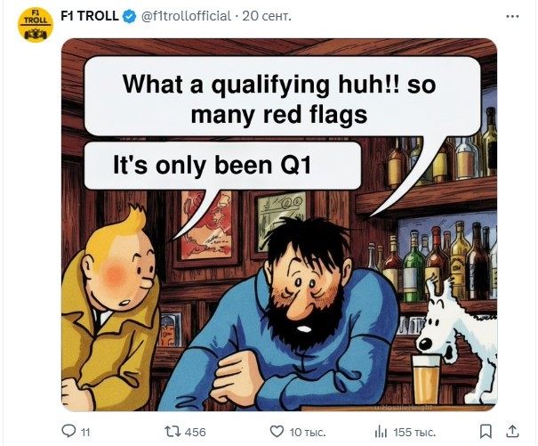The height and width of the screenshot is (446, 538).
Task: Open the F1 TROLL display name
Action: coord(90,16)
